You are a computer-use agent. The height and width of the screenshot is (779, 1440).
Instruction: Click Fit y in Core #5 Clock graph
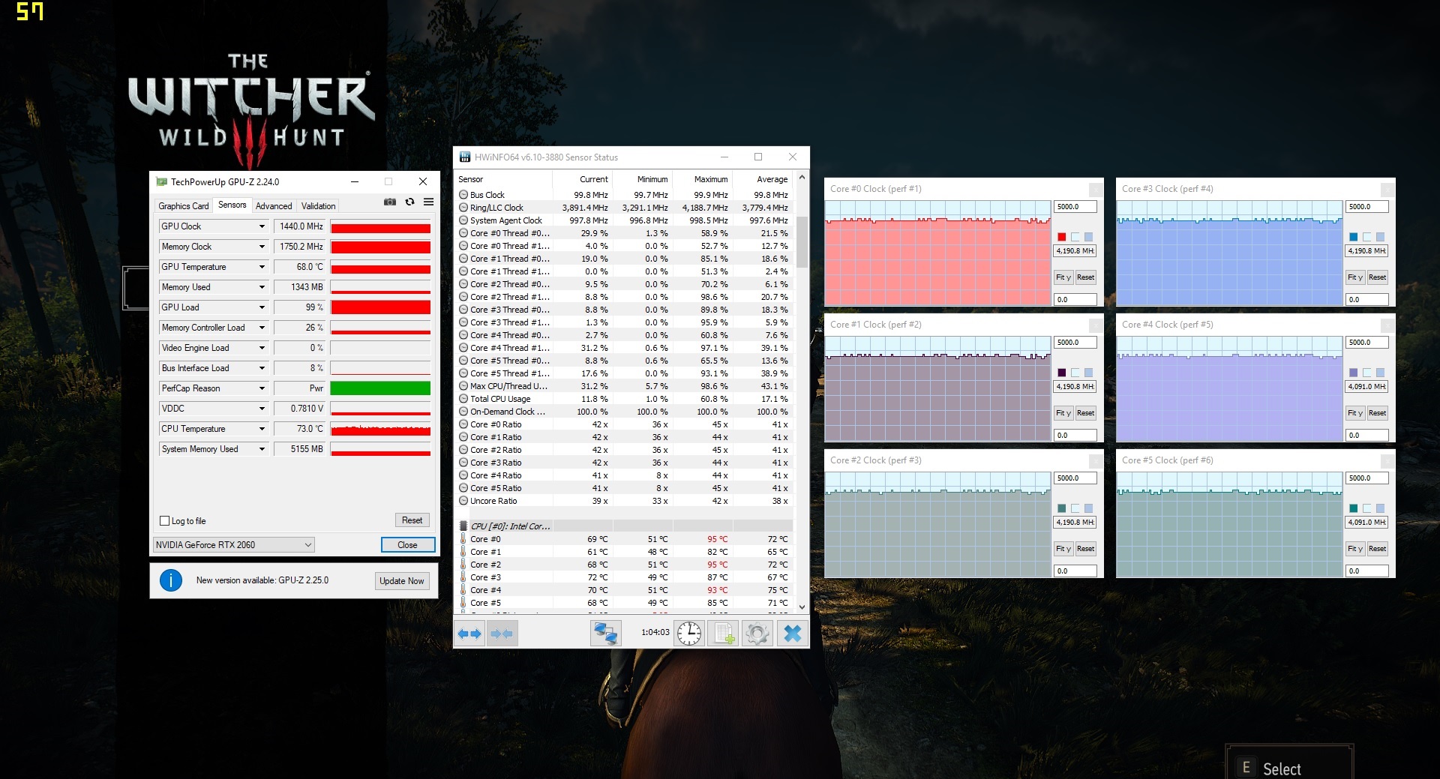[x=1354, y=549]
